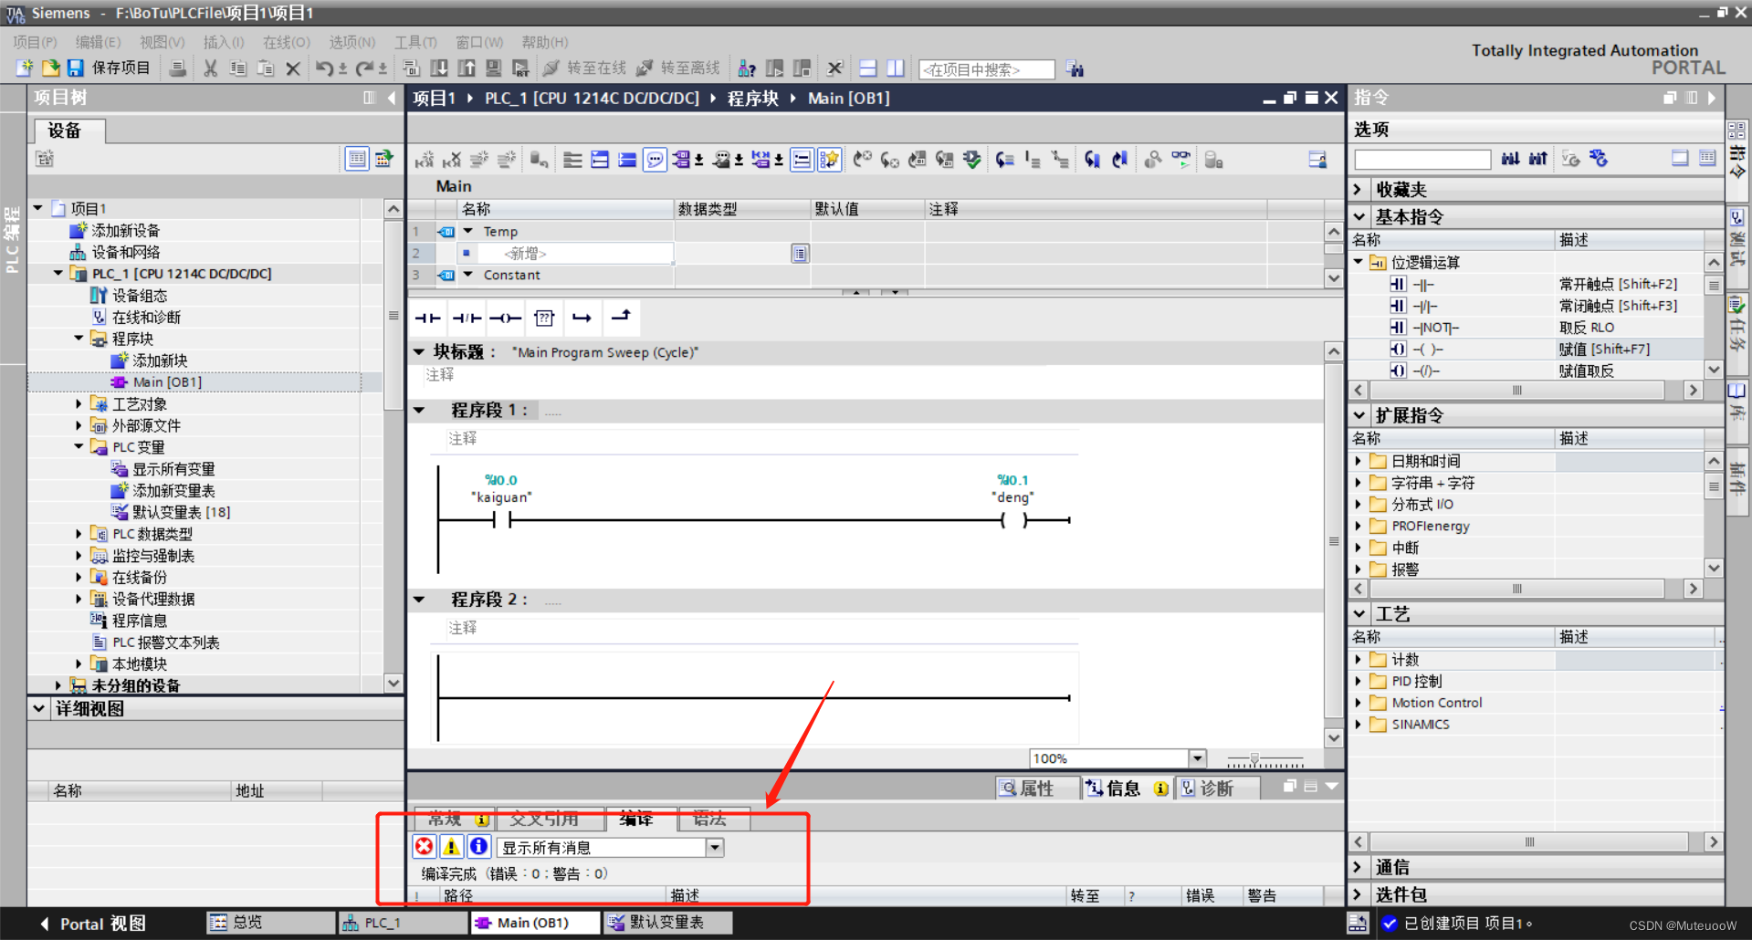Viewport: 1752px width, 940px height.
Task: Insert an empty box instruction
Action: tap(544, 318)
